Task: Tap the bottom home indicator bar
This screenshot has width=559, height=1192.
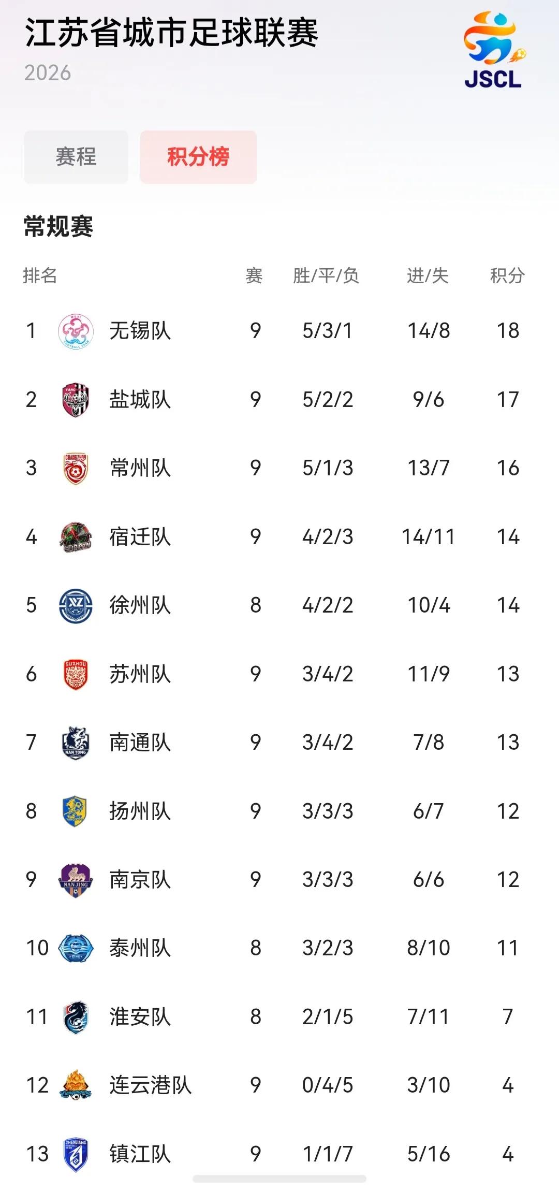Action: point(279,1179)
